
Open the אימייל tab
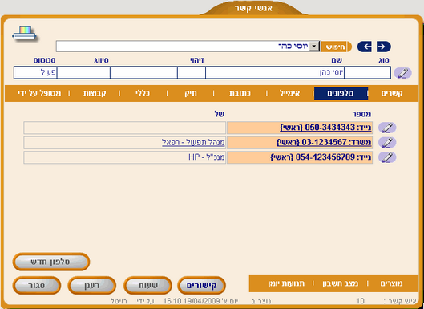pyautogui.click(x=289, y=93)
